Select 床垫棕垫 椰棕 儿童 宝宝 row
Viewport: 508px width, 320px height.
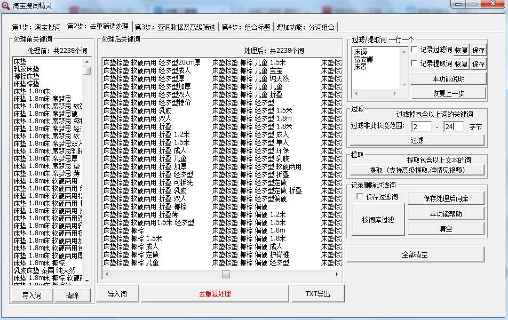pyautogui.click(x=248, y=70)
